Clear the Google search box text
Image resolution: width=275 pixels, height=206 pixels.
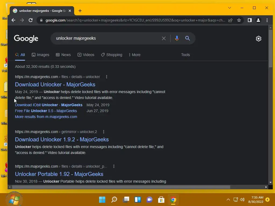click(164, 38)
